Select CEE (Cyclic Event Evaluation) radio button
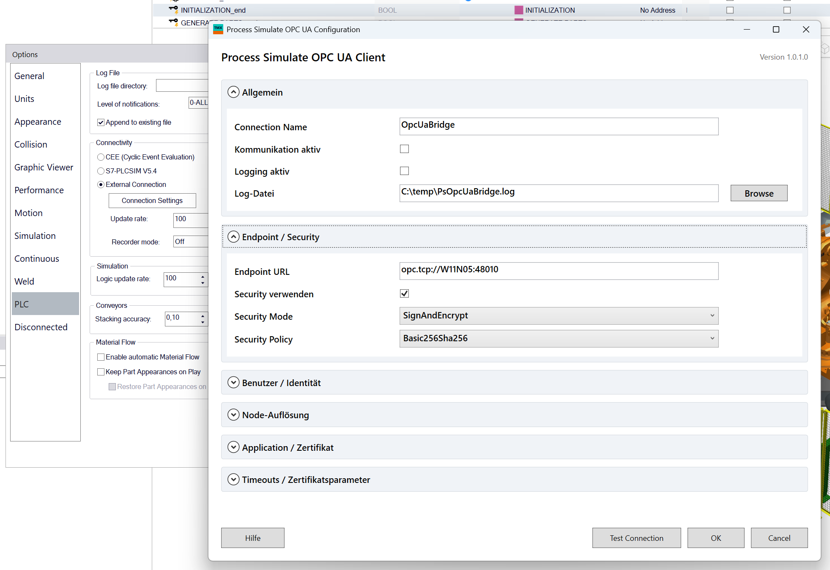This screenshot has height=570, width=830. click(x=101, y=157)
